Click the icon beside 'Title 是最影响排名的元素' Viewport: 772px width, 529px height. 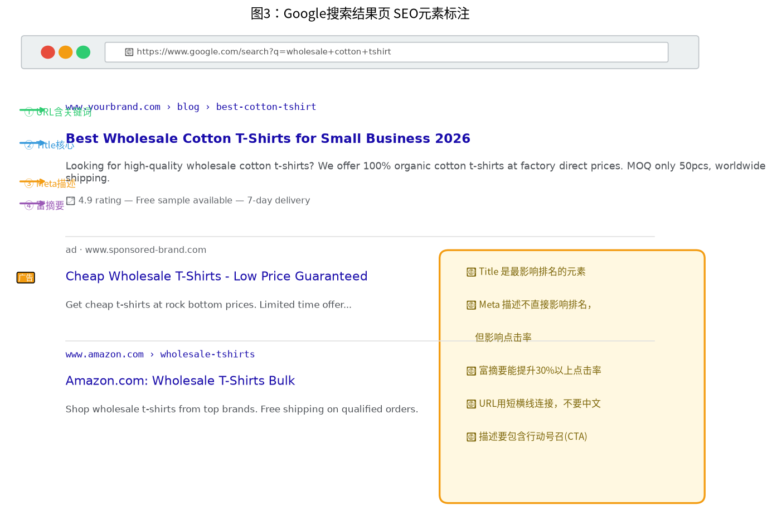pos(472,272)
